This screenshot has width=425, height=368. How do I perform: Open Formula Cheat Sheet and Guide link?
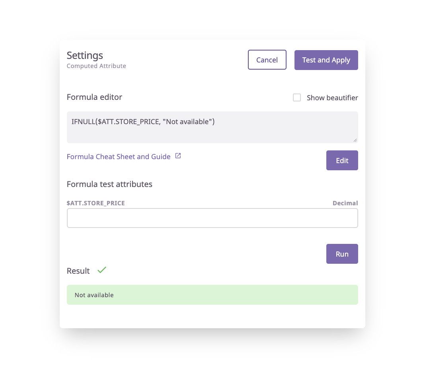tap(119, 157)
